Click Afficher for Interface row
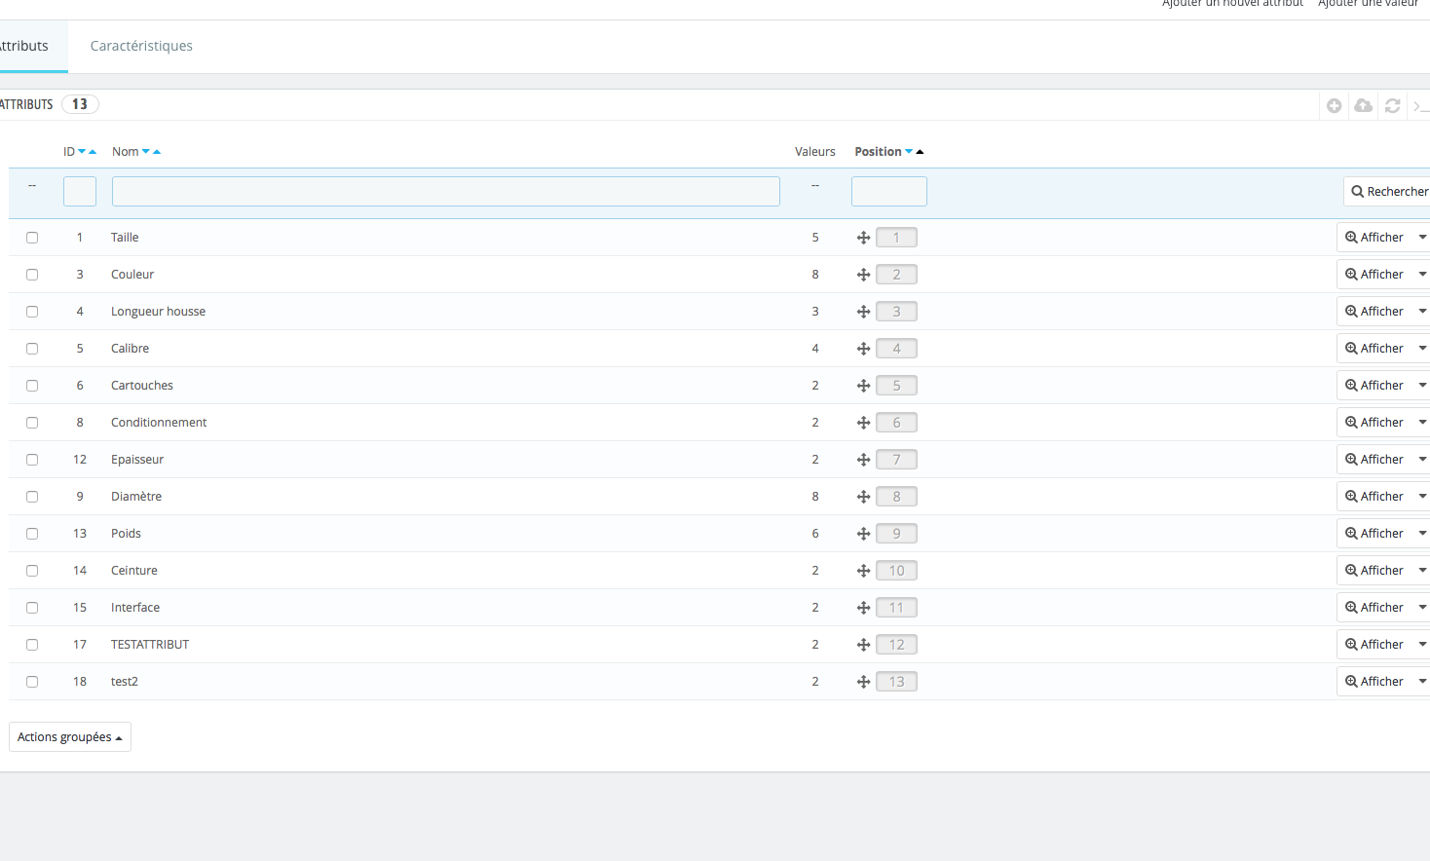The height and width of the screenshot is (861, 1430). (x=1374, y=608)
